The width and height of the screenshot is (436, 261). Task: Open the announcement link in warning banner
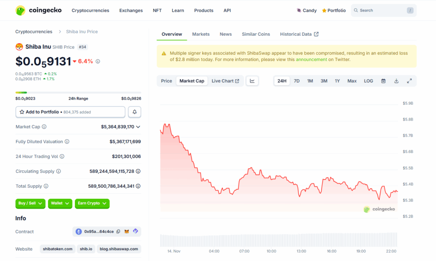pos(311,60)
